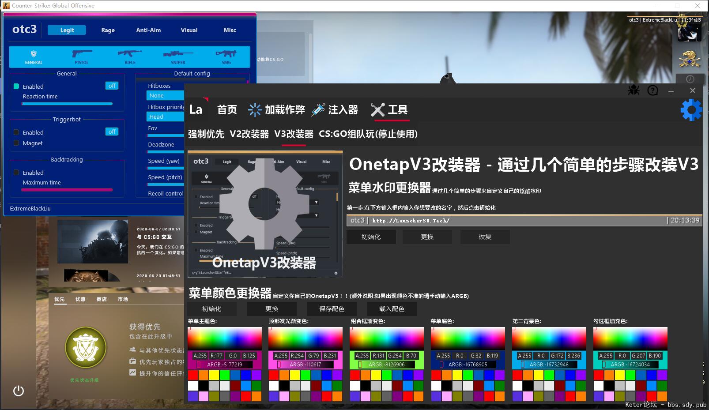Select the 商店 tab in CS:GO store
Screen dimensions: 709x410
(x=102, y=299)
